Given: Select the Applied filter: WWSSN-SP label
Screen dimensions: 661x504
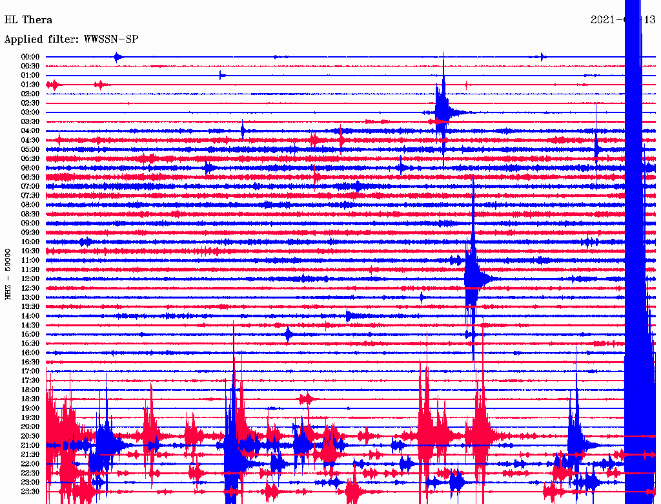Looking at the screenshot, I should 71,39.
